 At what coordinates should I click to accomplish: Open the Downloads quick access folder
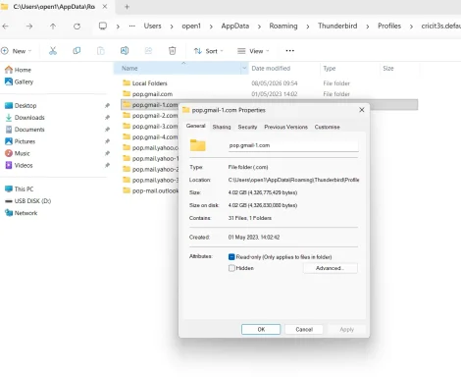25,118
